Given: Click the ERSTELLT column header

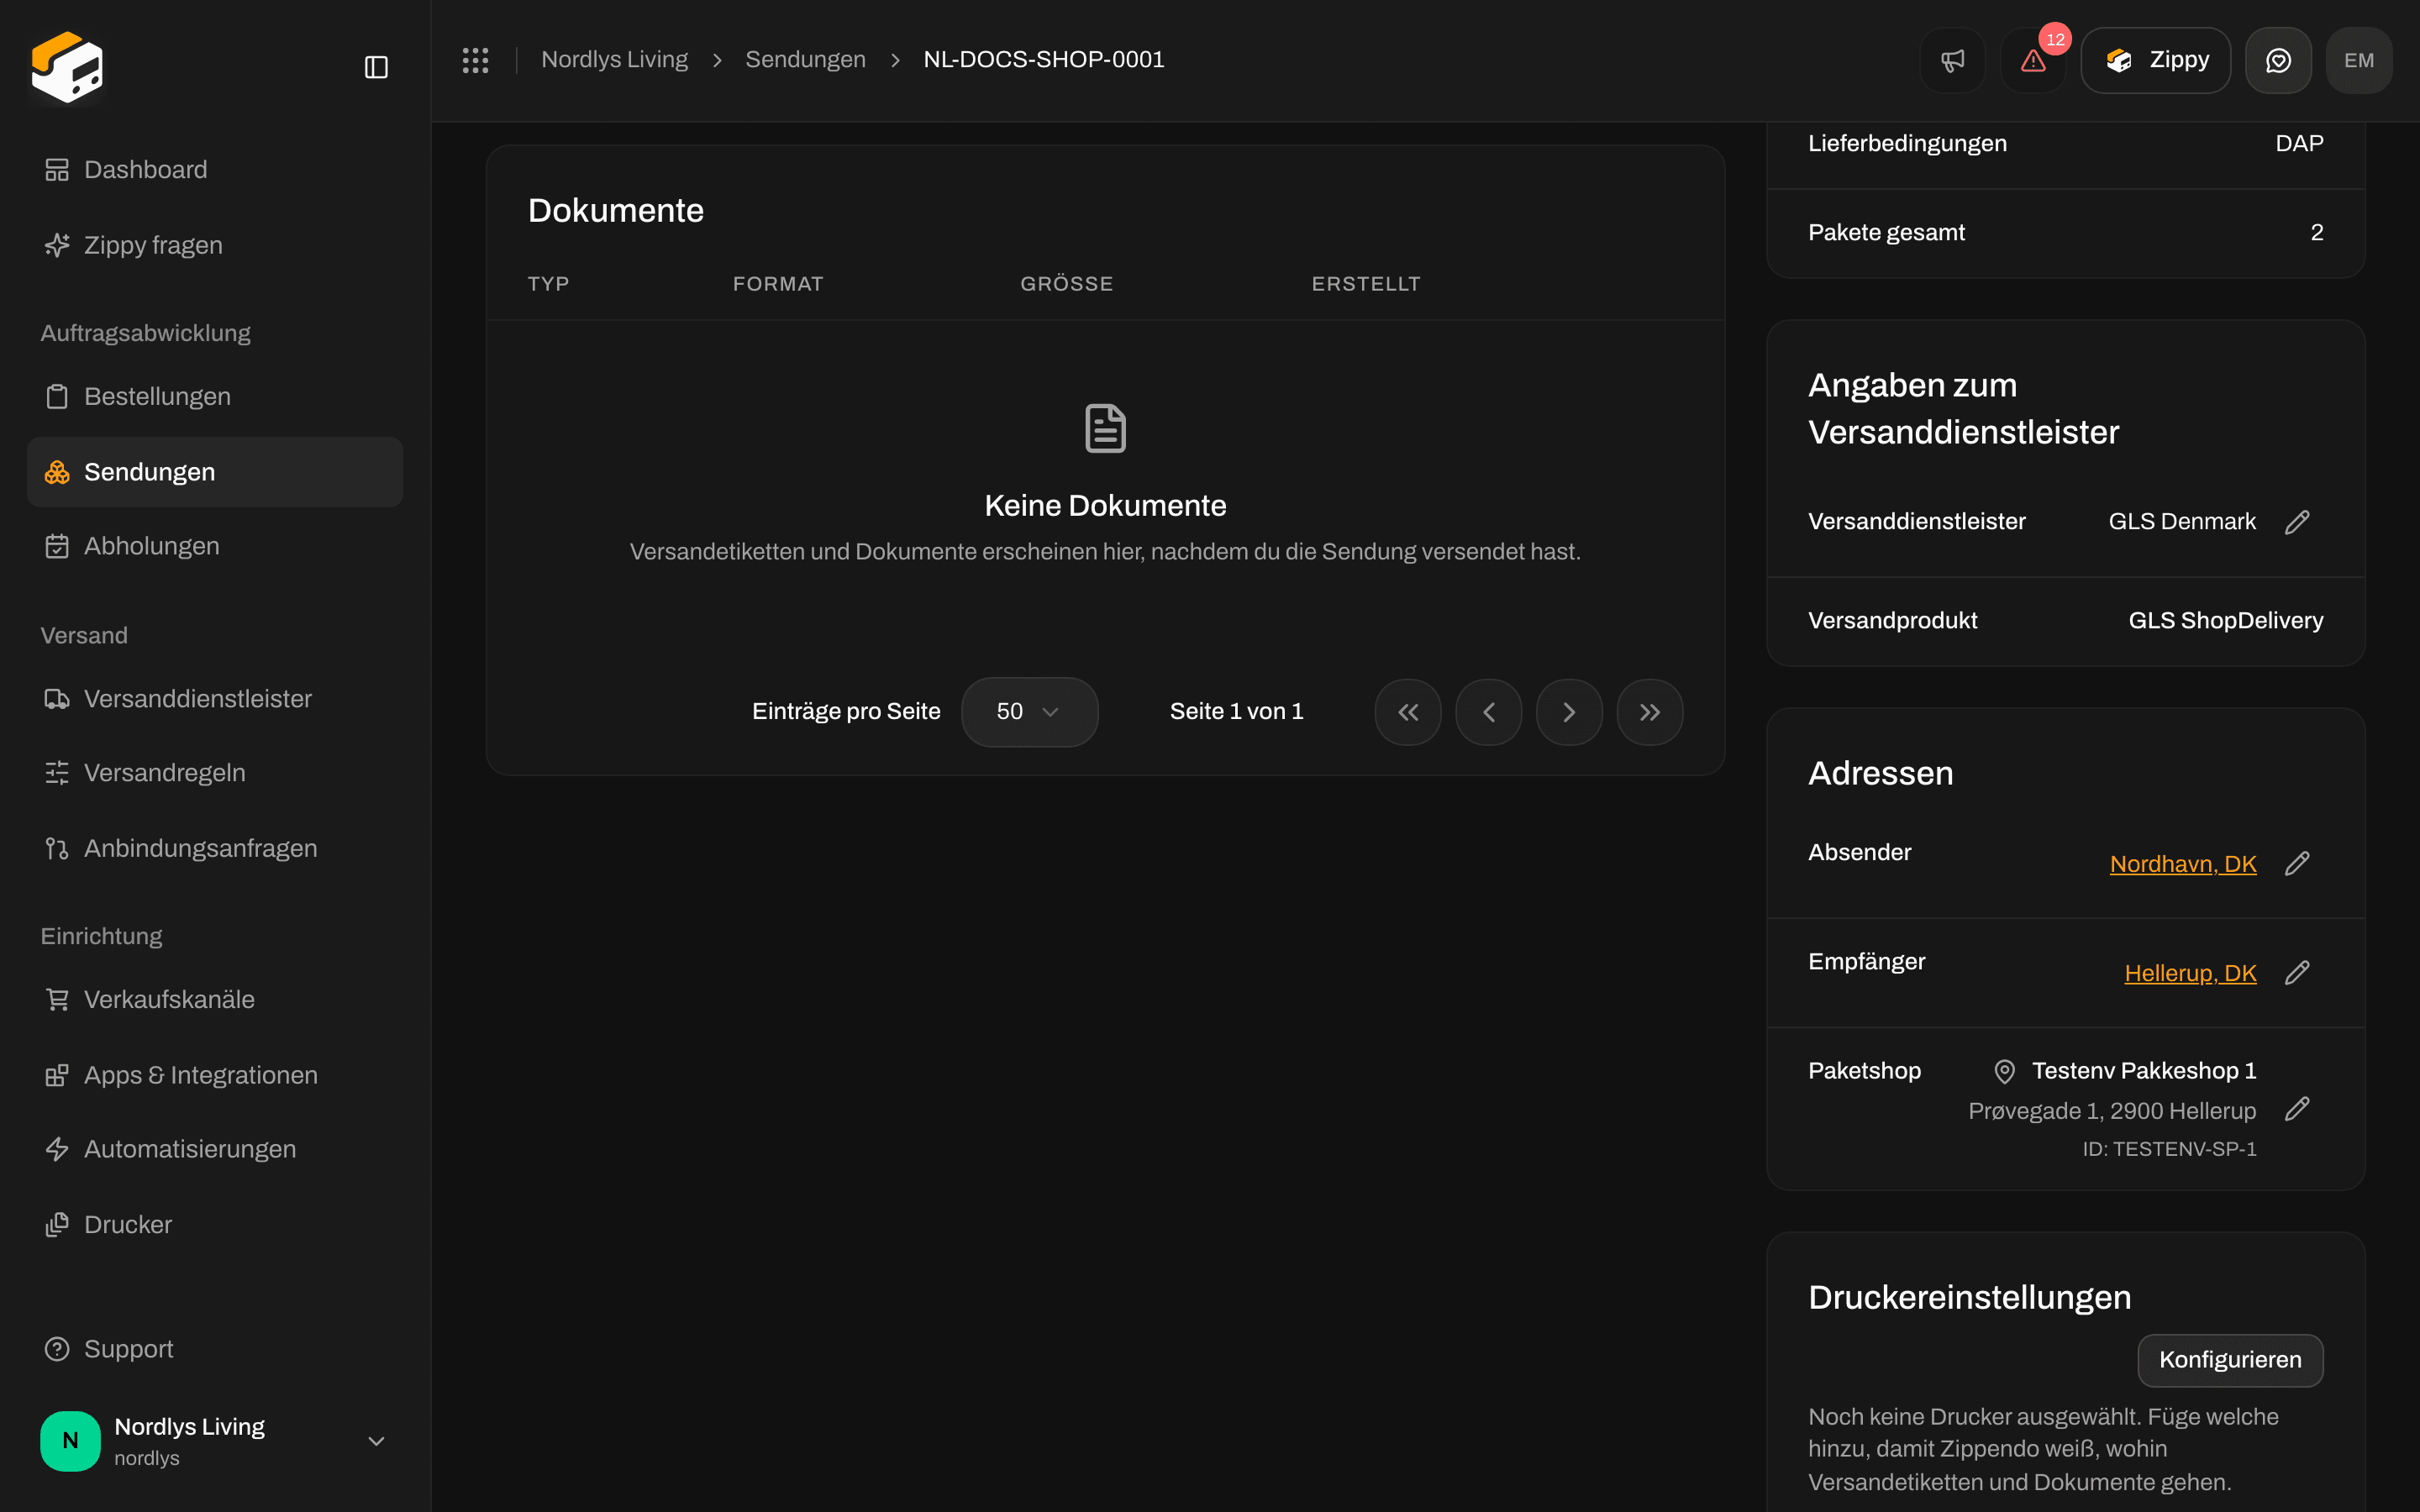Looking at the screenshot, I should click(1366, 284).
